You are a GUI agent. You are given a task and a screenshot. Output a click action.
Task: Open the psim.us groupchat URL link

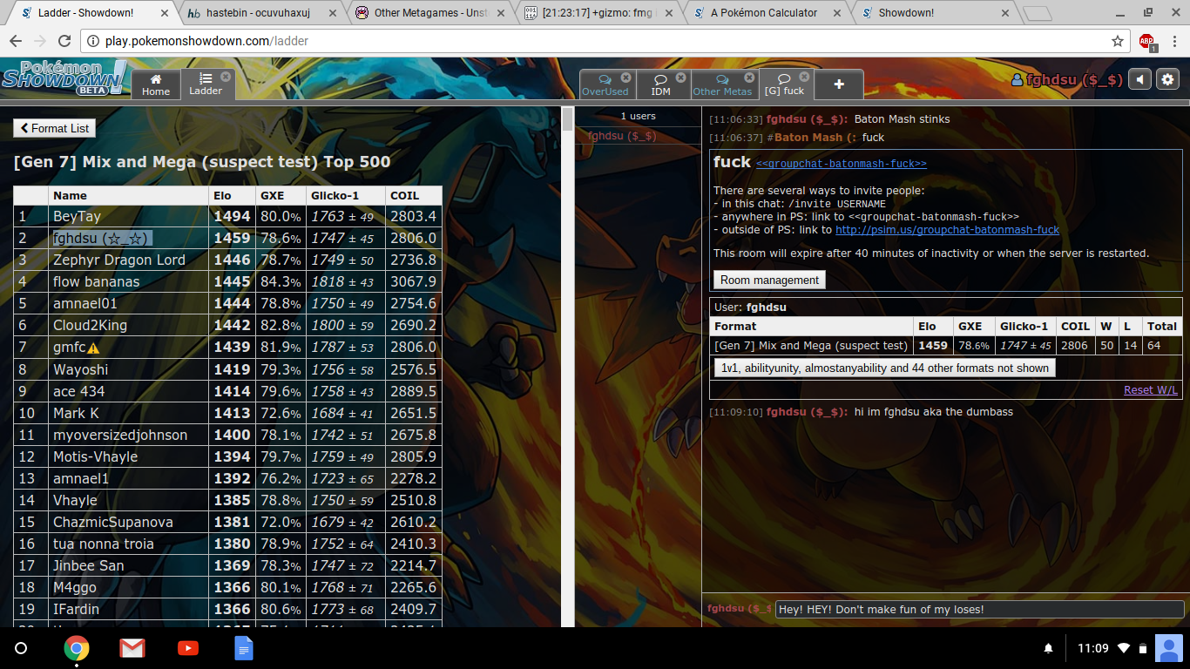[x=947, y=230]
